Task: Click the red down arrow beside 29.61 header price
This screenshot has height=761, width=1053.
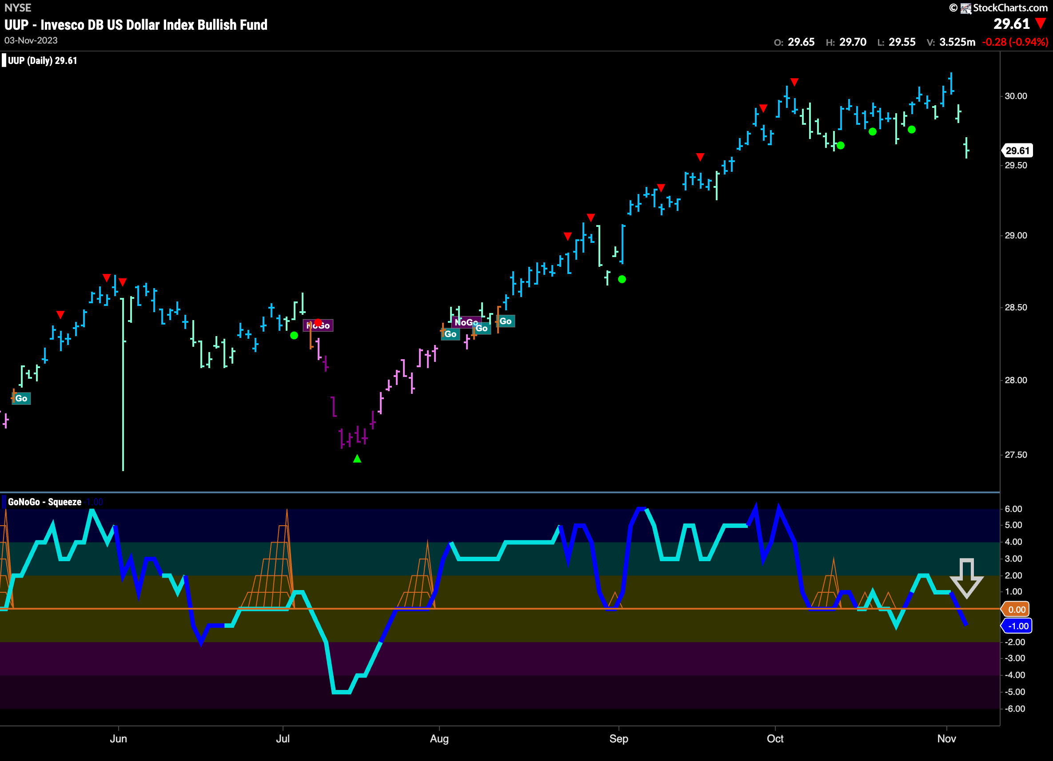Action: click(x=1041, y=23)
